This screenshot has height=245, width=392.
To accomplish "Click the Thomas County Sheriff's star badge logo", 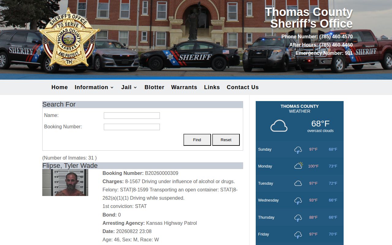I will pyautogui.click(x=70, y=37).
